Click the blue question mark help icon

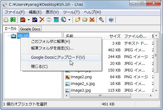tap(111, 20)
